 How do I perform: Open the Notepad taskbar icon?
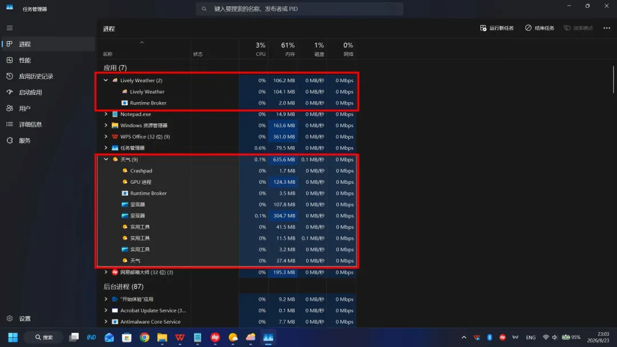point(198,337)
